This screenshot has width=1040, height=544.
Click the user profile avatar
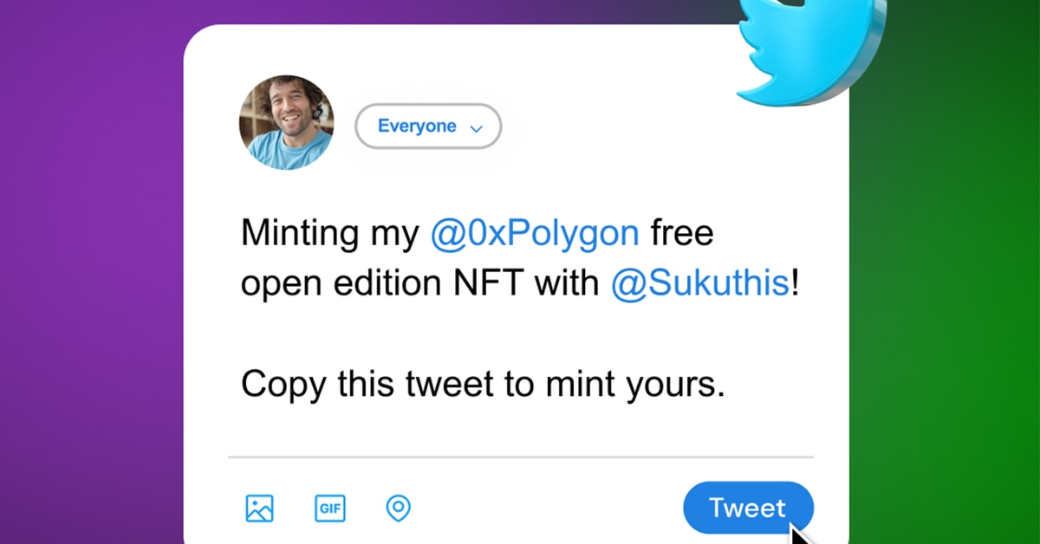tap(286, 122)
